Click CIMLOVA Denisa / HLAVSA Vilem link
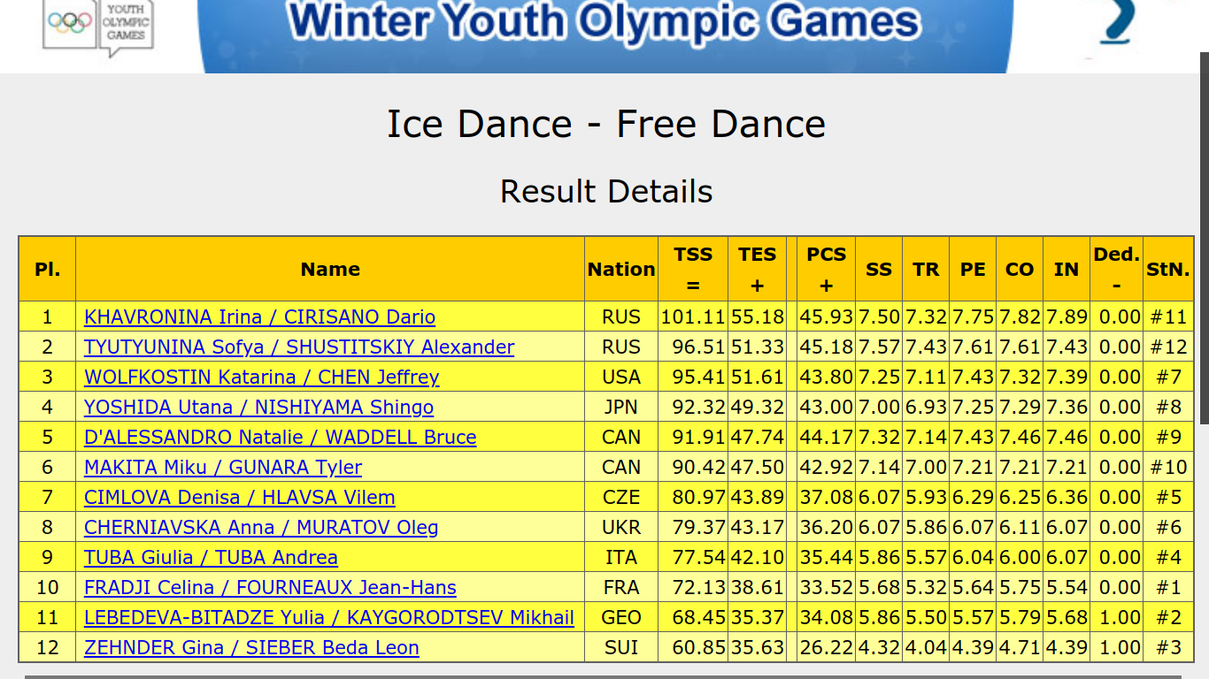 (x=239, y=497)
